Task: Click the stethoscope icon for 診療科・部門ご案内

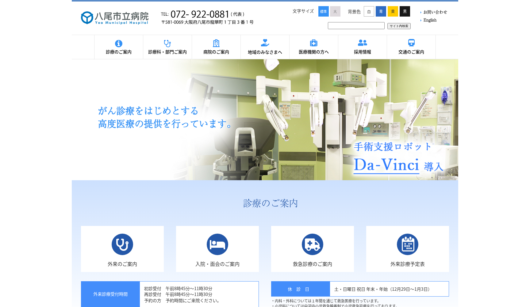Action: [167, 43]
